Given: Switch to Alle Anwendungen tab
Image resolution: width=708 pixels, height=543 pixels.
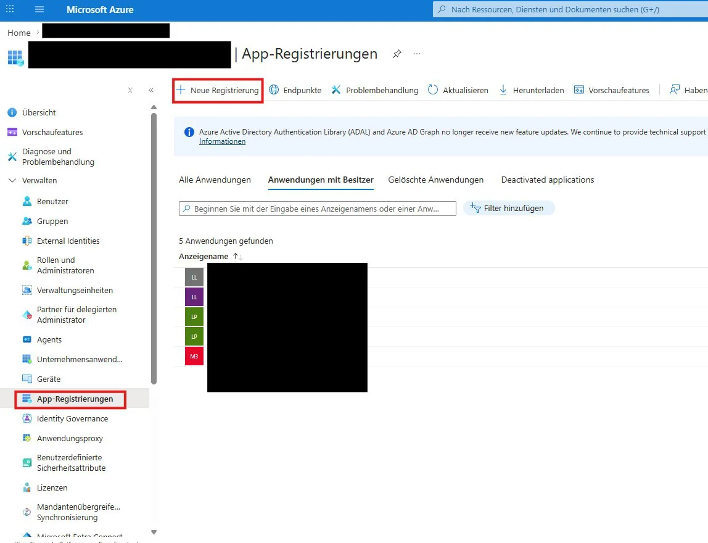Looking at the screenshot, I should [215, 180].
